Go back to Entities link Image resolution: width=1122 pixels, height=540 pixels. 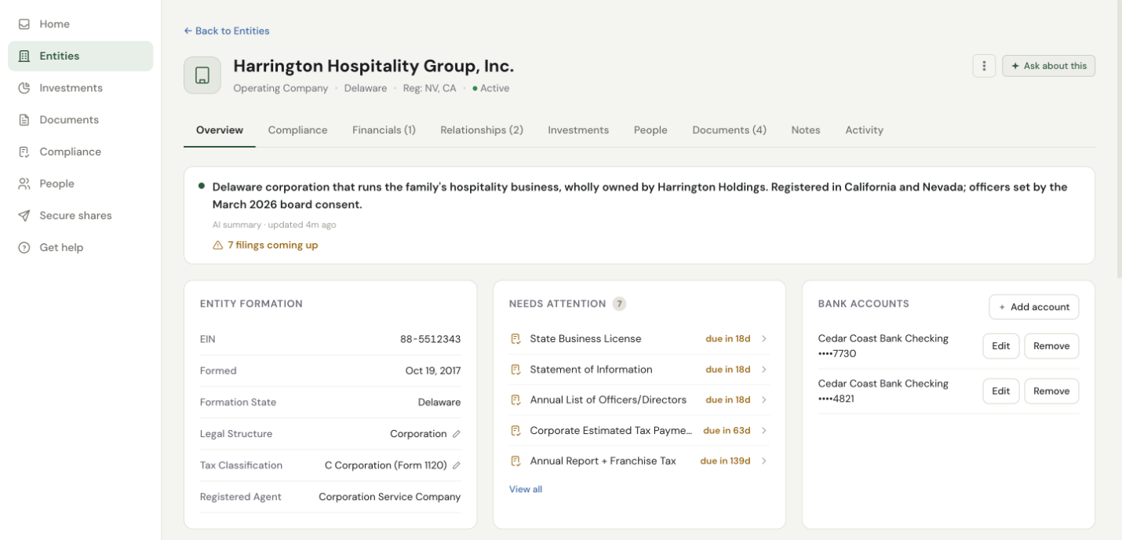tap(227, 31)
